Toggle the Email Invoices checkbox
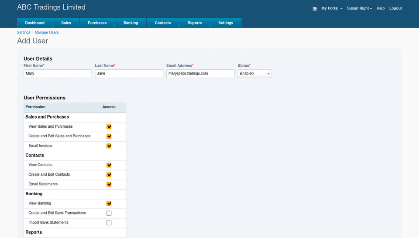This screenshot has width=419, height=238. [109, 146]
